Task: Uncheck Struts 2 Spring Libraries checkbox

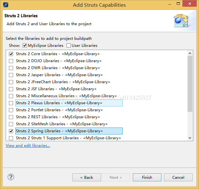Action: click(x=11, y=131)
